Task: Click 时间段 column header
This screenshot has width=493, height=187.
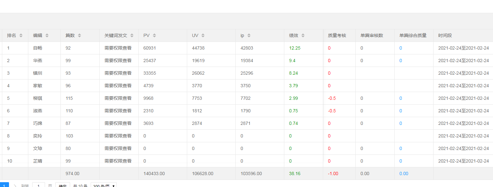Action: 445,35
